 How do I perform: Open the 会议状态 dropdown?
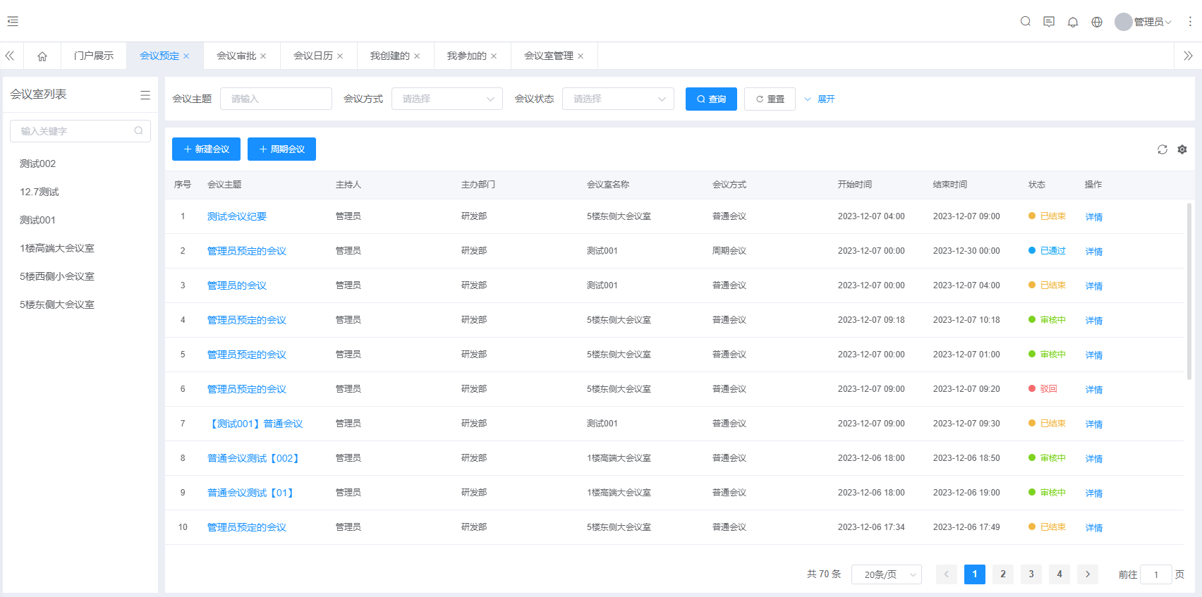click(x=617, y=99)
